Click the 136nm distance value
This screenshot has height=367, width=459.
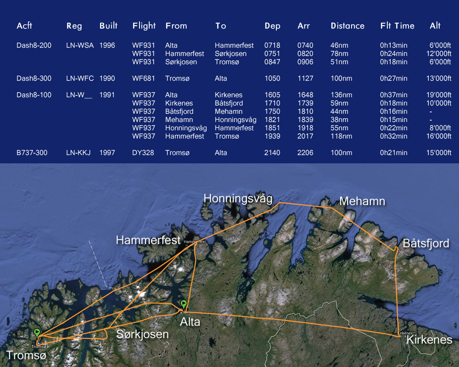[x=341, y=95]
